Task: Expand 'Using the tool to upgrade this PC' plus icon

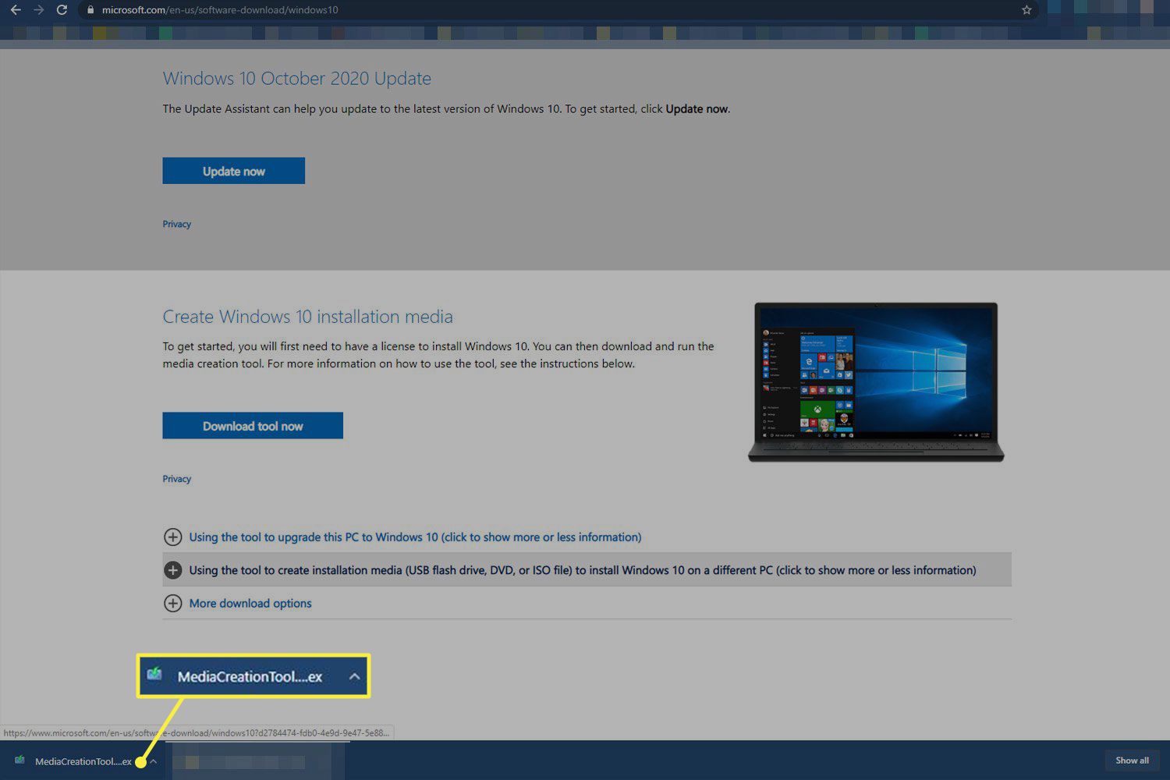Action: [x=172, y=537]
